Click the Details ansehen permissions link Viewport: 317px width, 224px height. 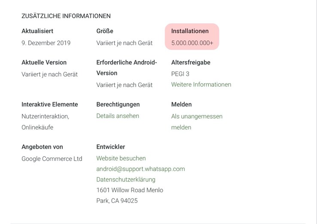pos(118,116)
